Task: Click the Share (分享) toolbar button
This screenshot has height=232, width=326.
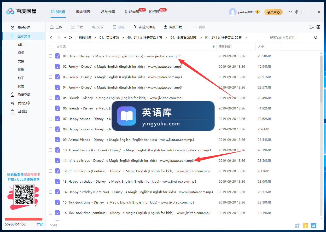Action: [x=98, y=27]
